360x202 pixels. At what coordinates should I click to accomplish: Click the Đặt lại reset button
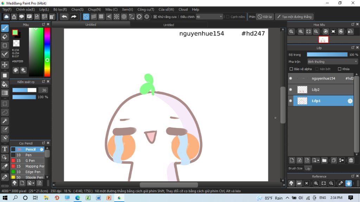pyautogui.click(x=265, y=17)
